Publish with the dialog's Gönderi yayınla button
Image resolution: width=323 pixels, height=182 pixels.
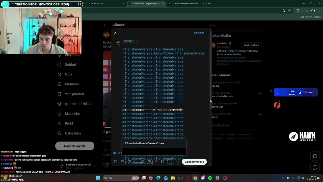coord(194,162)
